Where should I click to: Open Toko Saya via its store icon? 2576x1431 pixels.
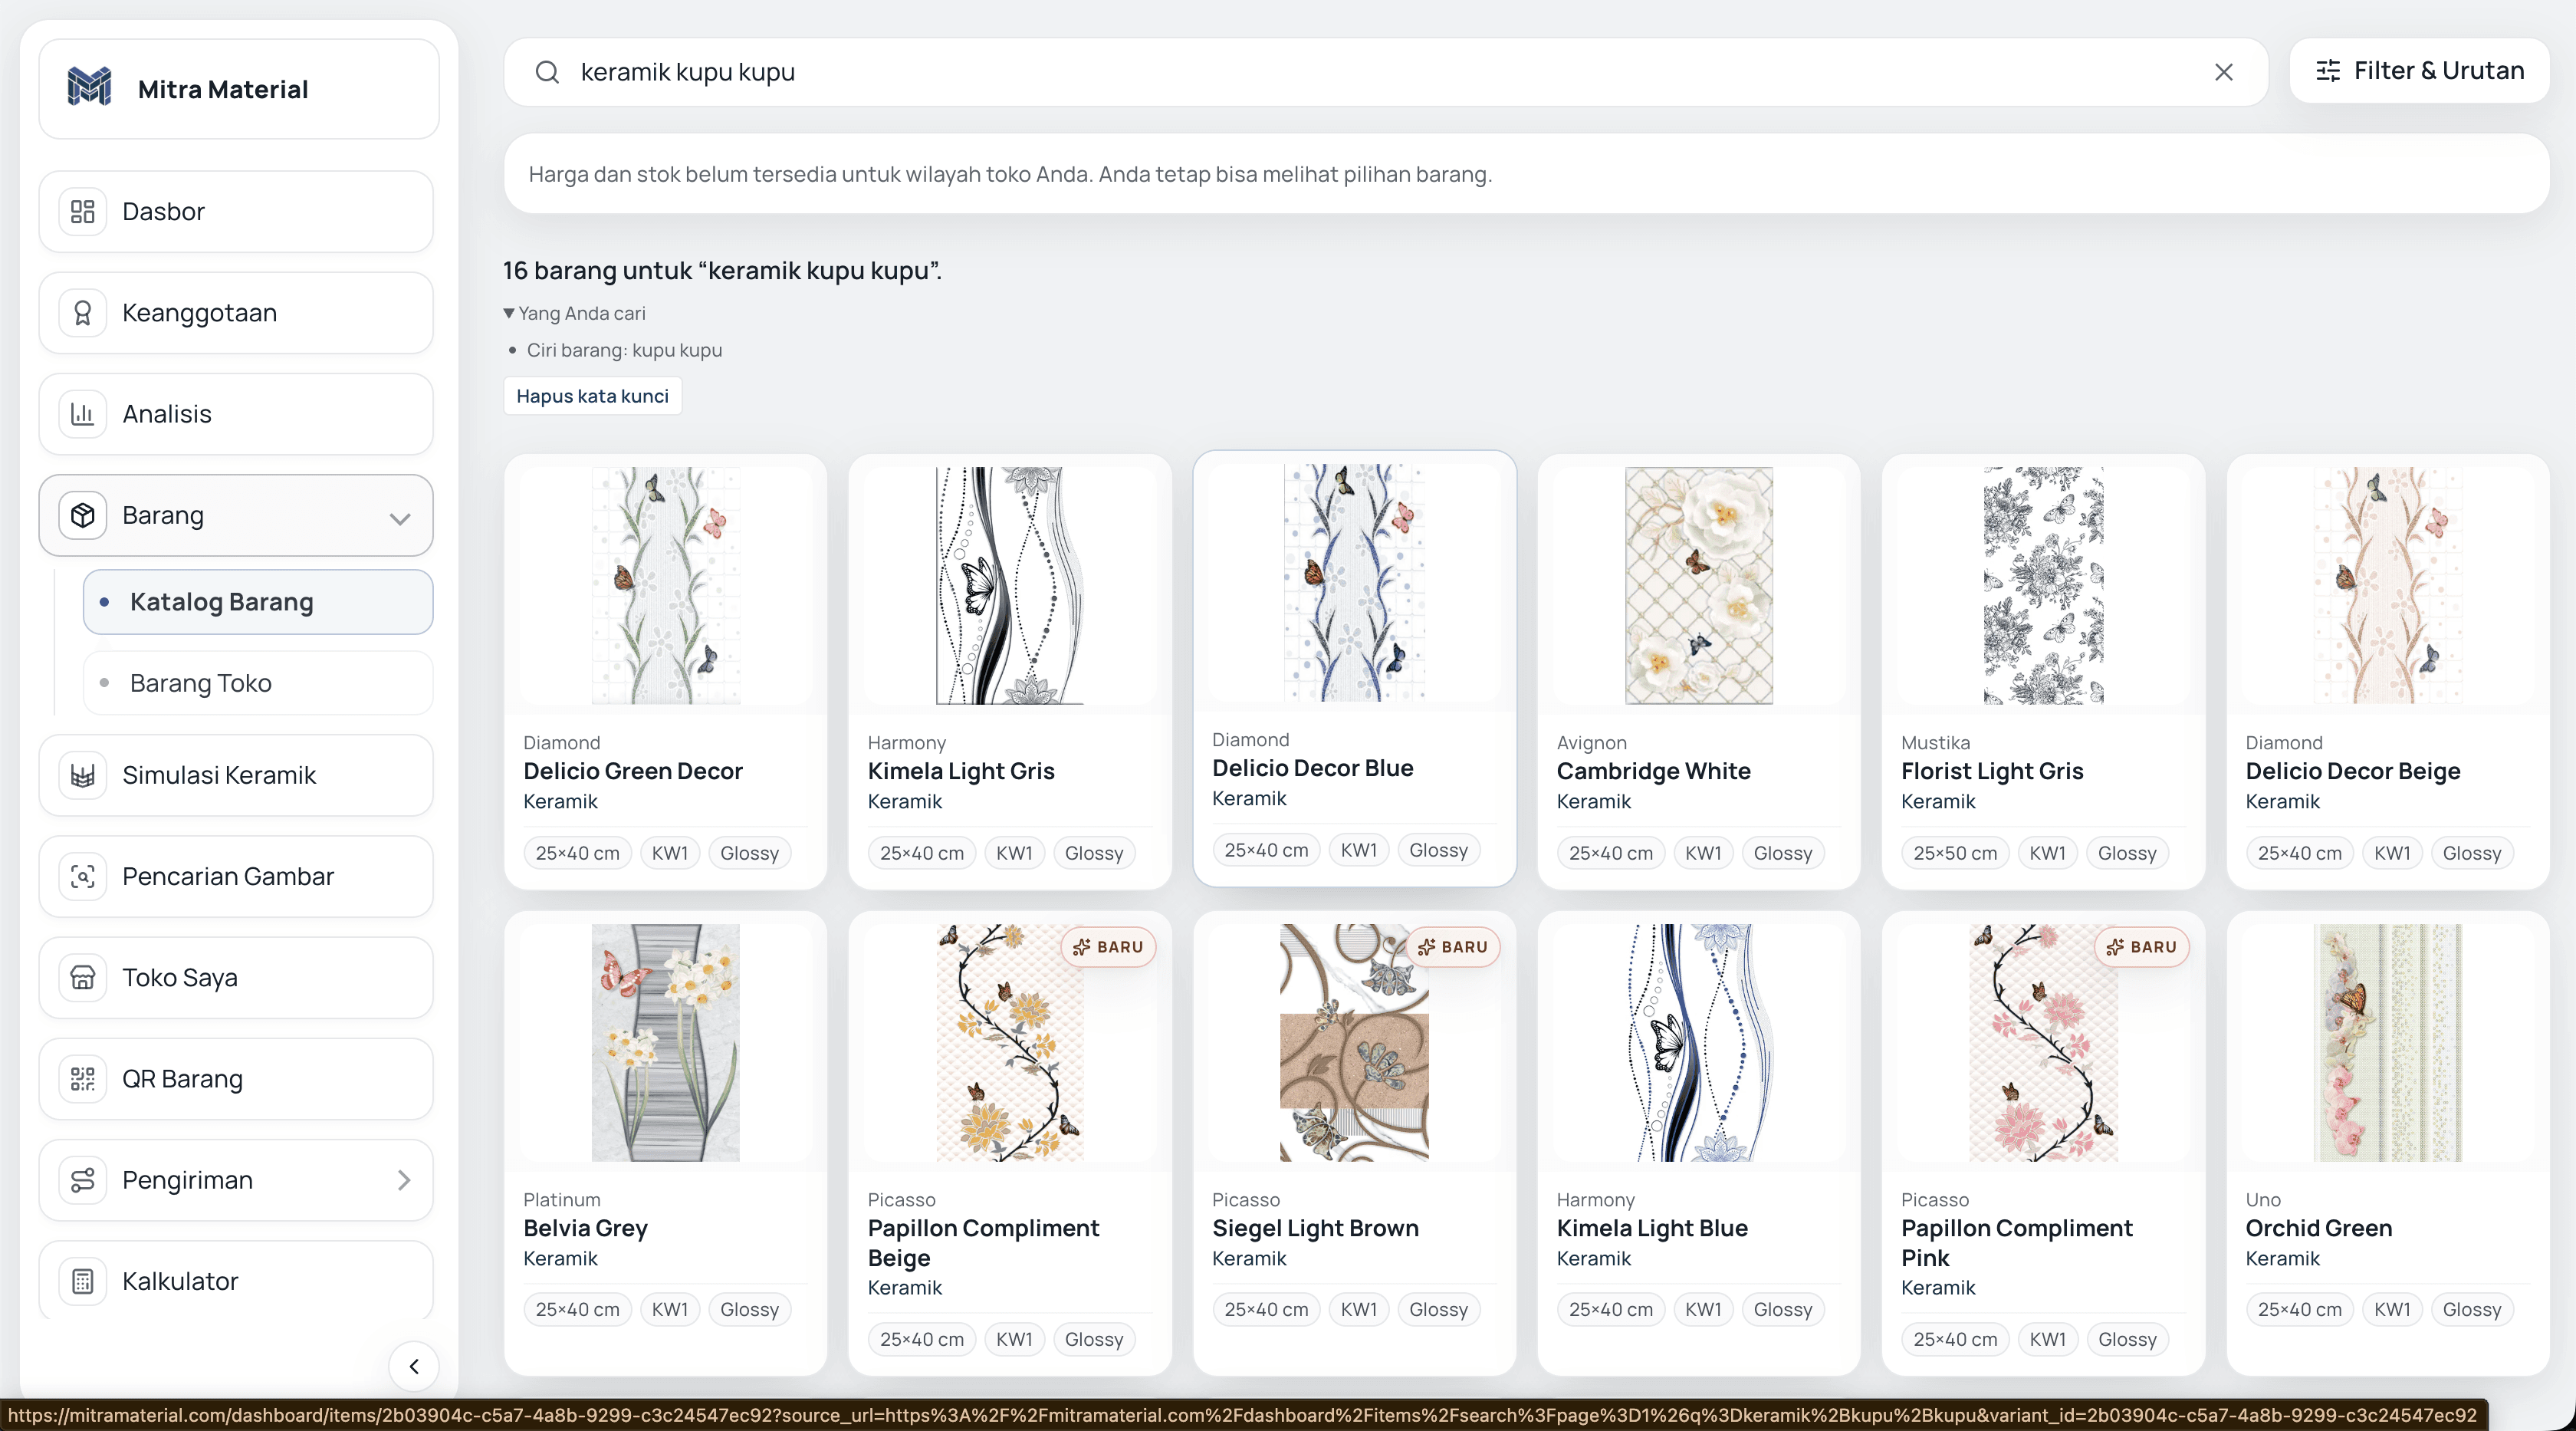[x=83, y=978]
